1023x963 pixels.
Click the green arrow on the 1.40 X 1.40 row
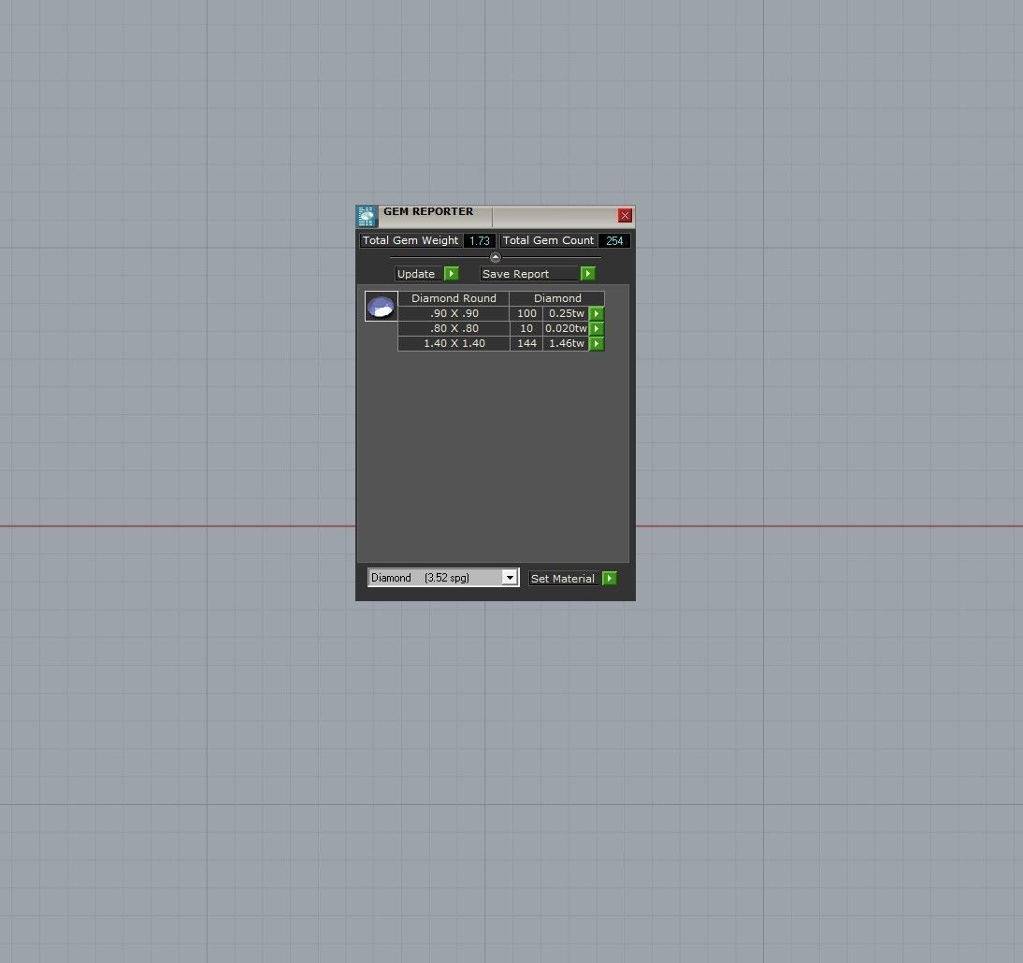point(597,343)
